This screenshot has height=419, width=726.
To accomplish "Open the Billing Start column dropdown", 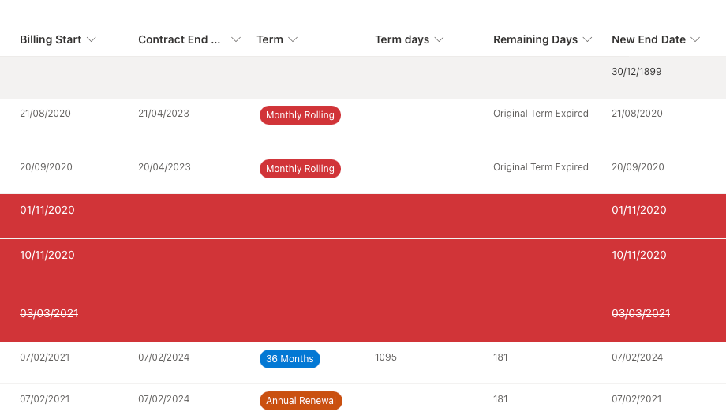I will pyautogui.click(x=92, y=39).
